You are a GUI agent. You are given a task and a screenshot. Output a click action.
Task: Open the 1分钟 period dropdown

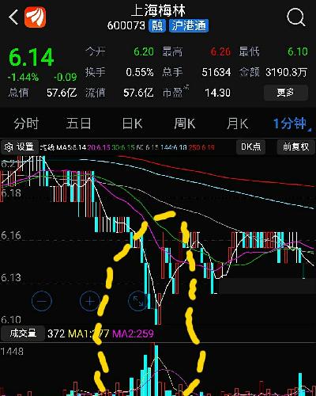tap(292, 124)
